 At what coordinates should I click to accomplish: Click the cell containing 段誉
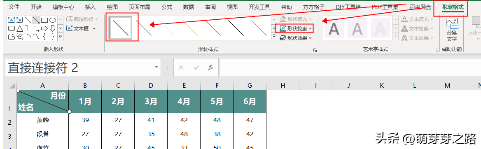click(43, 134)
